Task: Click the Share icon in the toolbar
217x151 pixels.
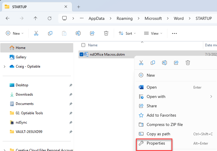Action: pos(92,33)
